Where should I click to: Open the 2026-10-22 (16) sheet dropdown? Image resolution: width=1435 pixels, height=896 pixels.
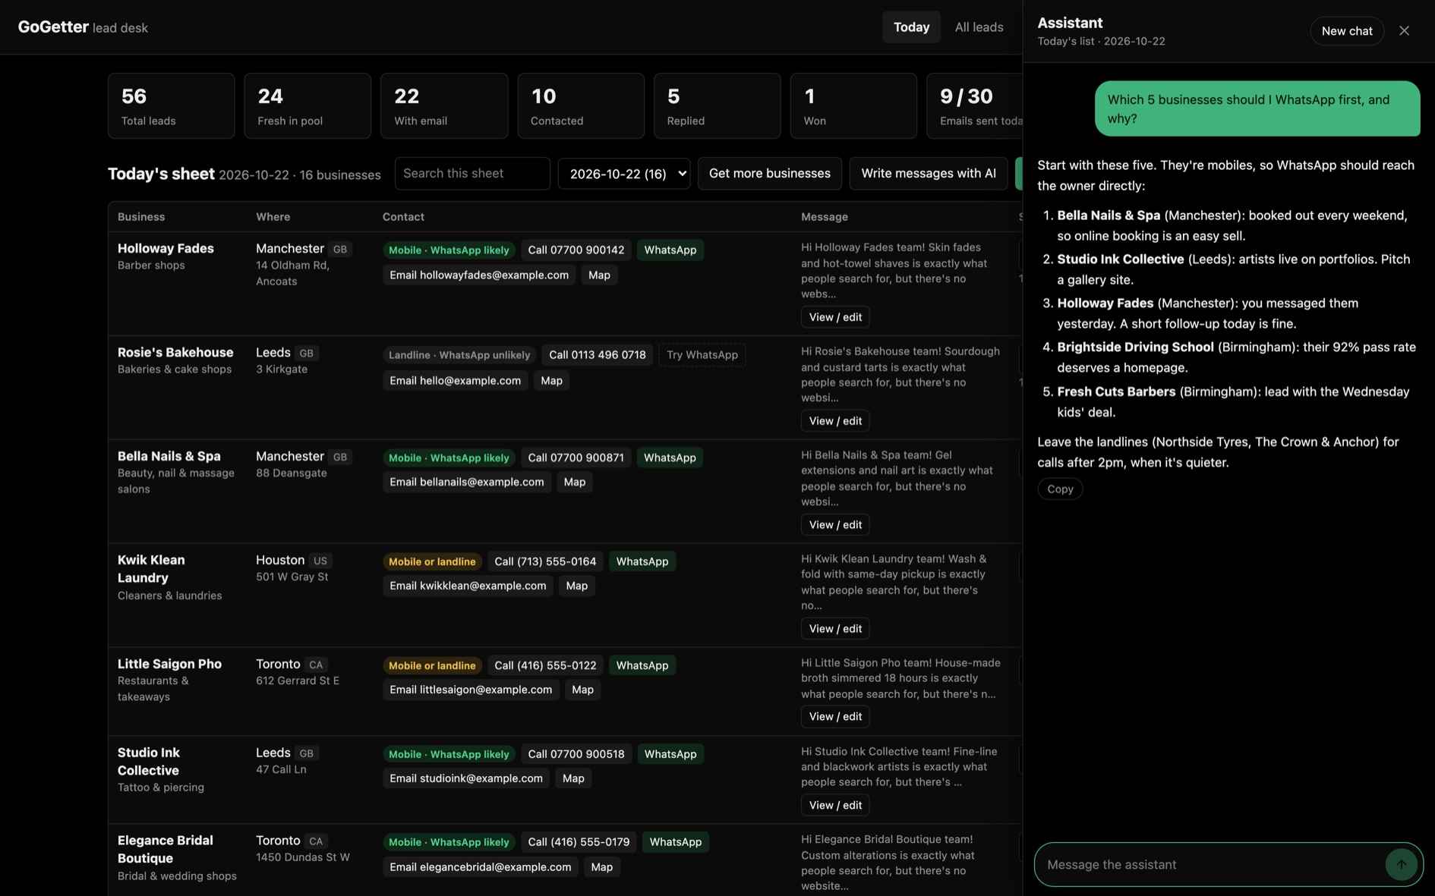click(x=624, y=174)
